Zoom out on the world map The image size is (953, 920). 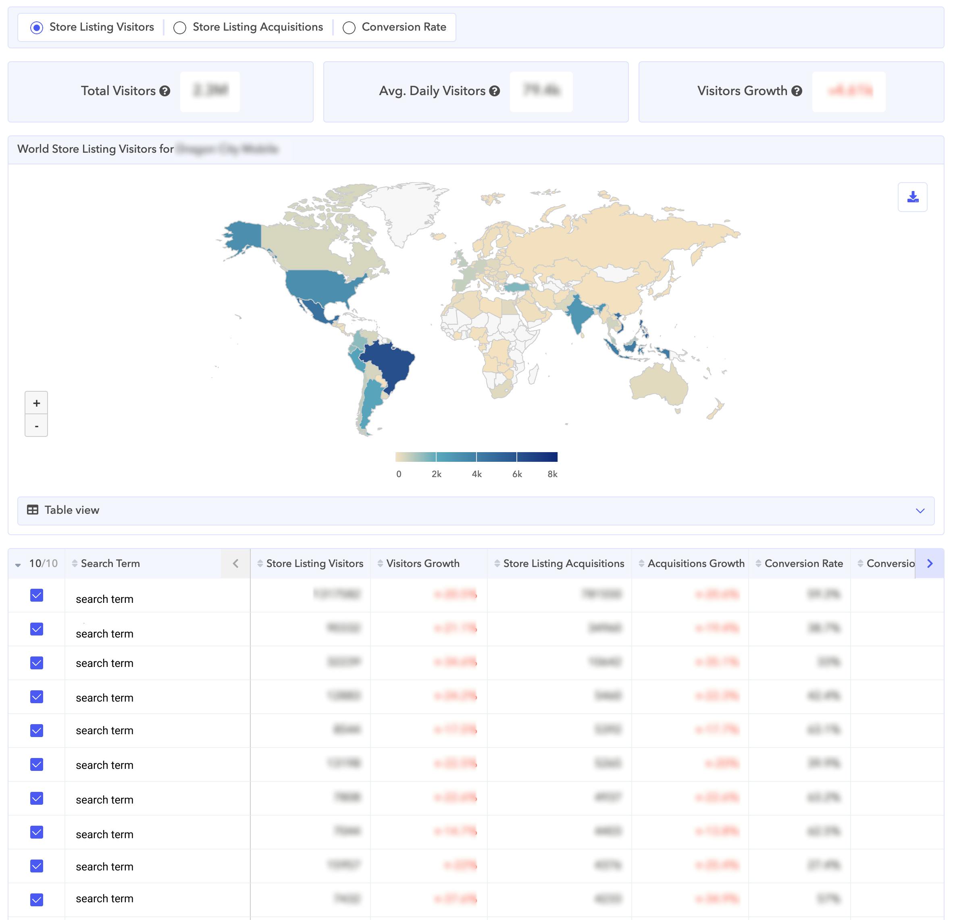36,426
